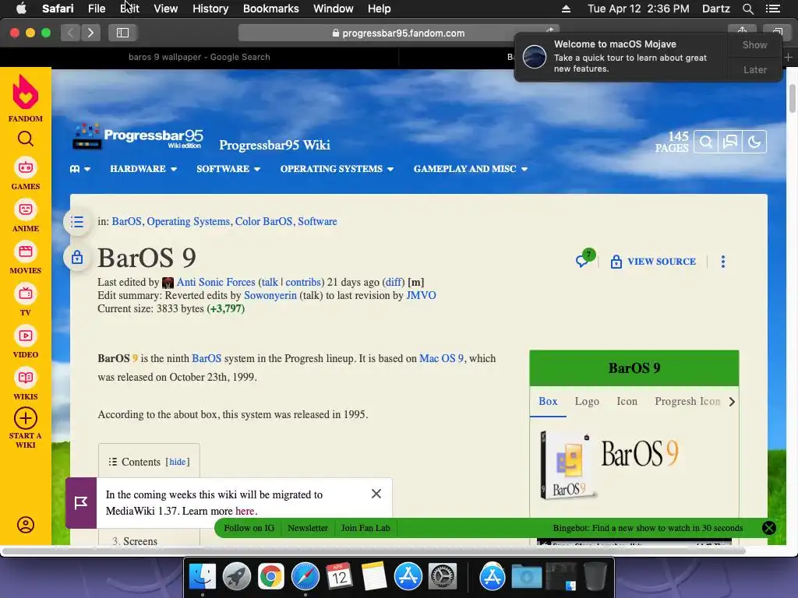Open the user profile icon in sidebar

26,524
